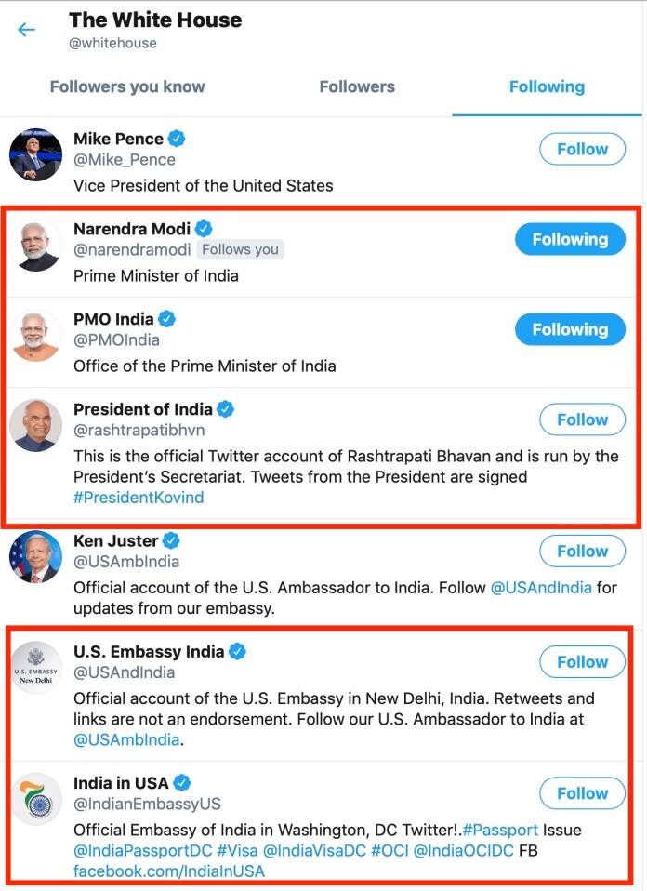This screenshot has height=891, width=647.
Task: Follow Mike Pence
Action: coord(582,149)
